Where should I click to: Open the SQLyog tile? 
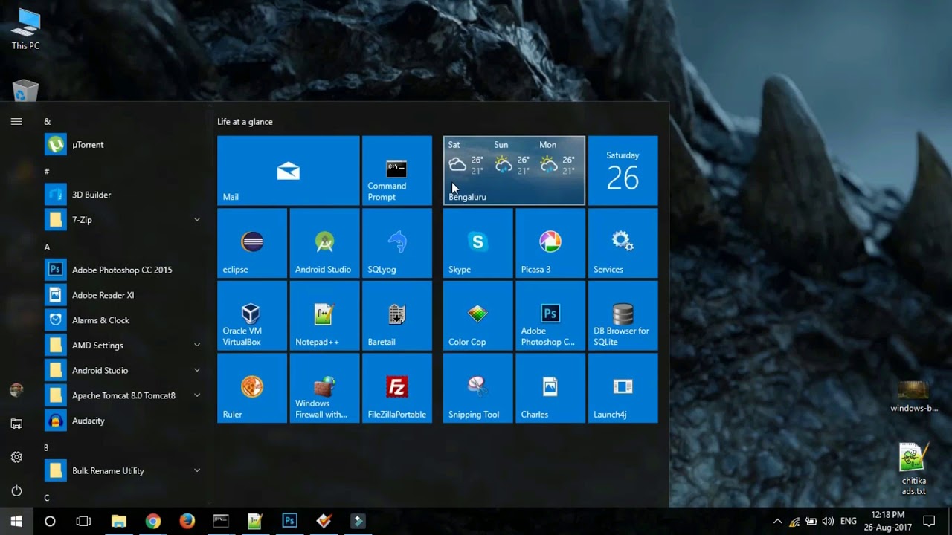point(397,243)
